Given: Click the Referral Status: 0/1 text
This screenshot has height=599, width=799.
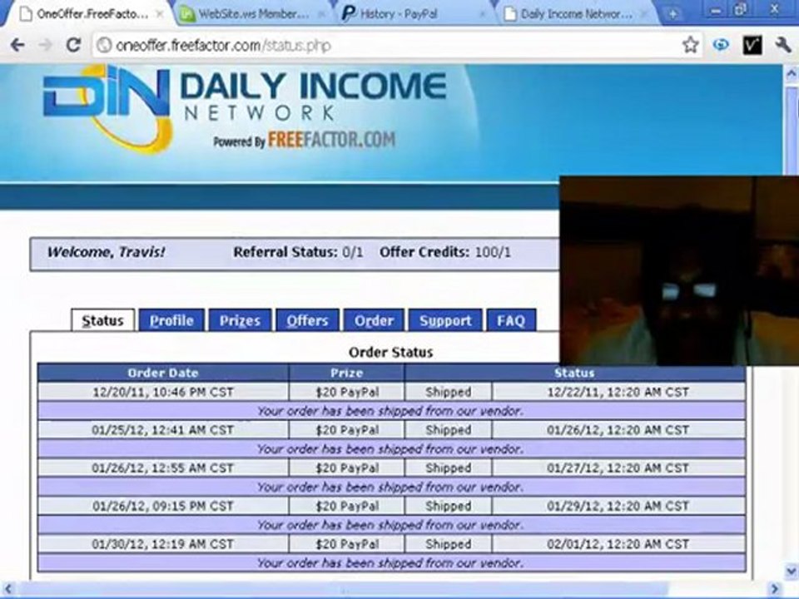Looking at the screenshot, I should tap(298, 252).
